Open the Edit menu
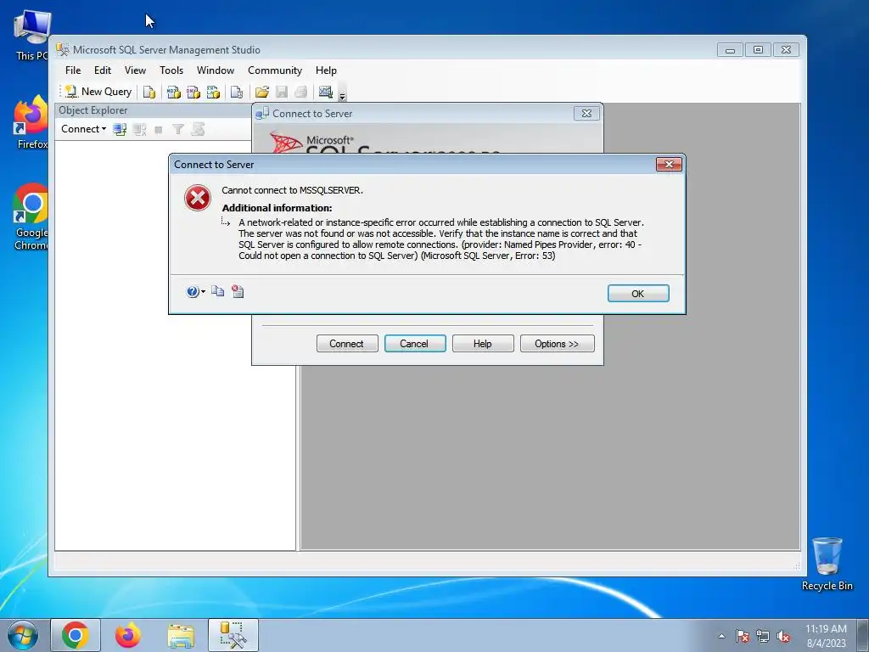 (x=103, y=70)
